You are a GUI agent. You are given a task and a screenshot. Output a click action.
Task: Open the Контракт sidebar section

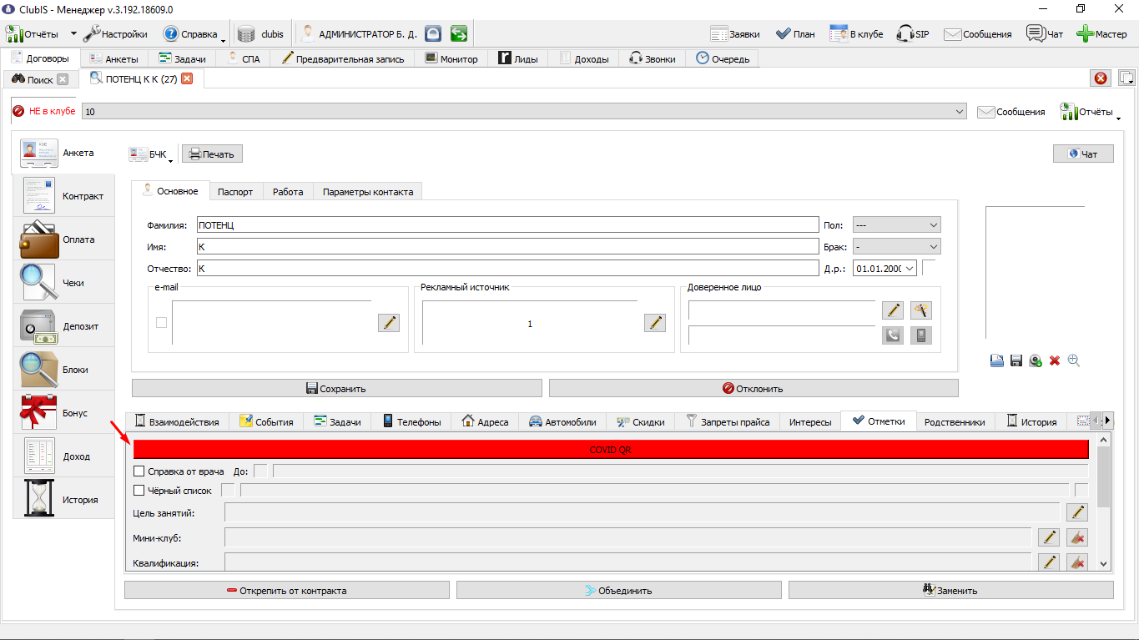63,196
